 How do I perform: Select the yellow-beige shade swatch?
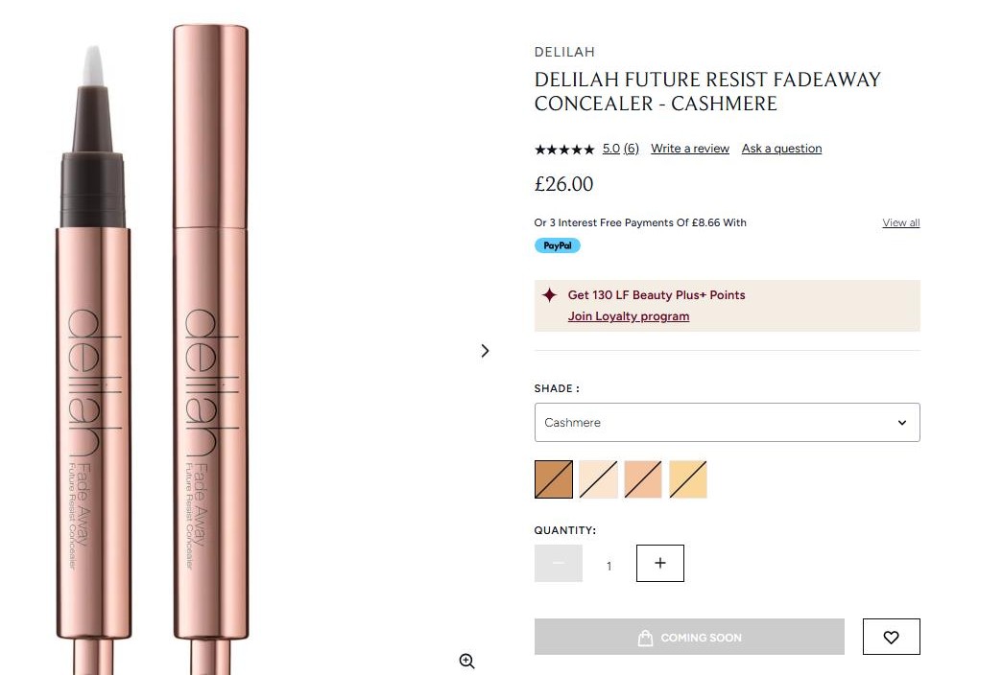(688, 479)
